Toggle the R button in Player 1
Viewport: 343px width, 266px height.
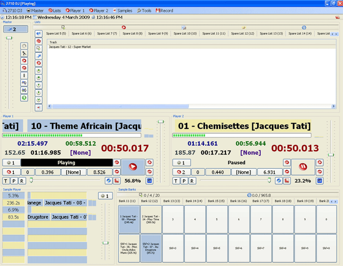coord(22,181)
